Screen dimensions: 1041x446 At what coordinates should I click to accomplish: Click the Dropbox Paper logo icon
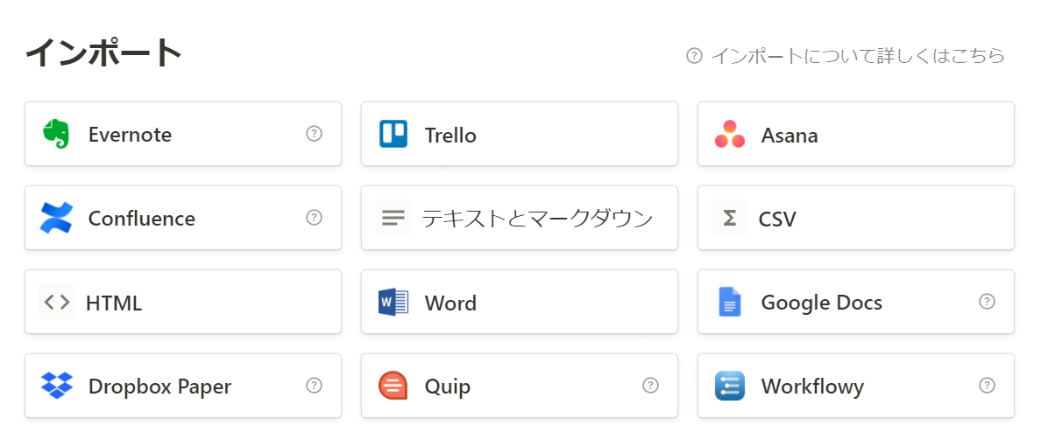(x=56, y=386)
